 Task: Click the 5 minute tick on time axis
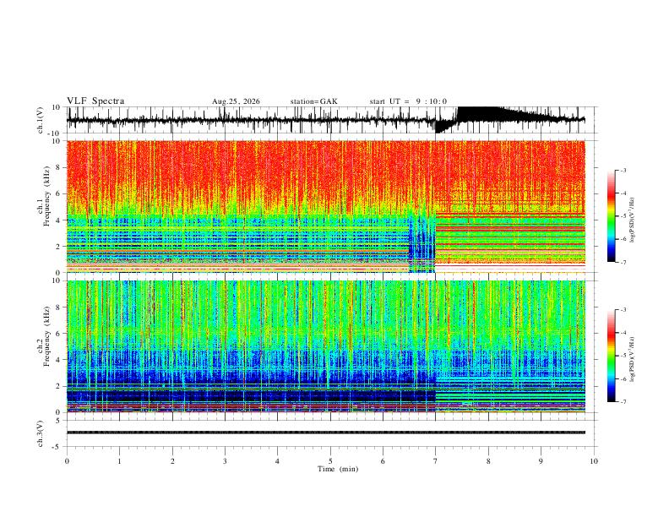(x=330, y=461)
